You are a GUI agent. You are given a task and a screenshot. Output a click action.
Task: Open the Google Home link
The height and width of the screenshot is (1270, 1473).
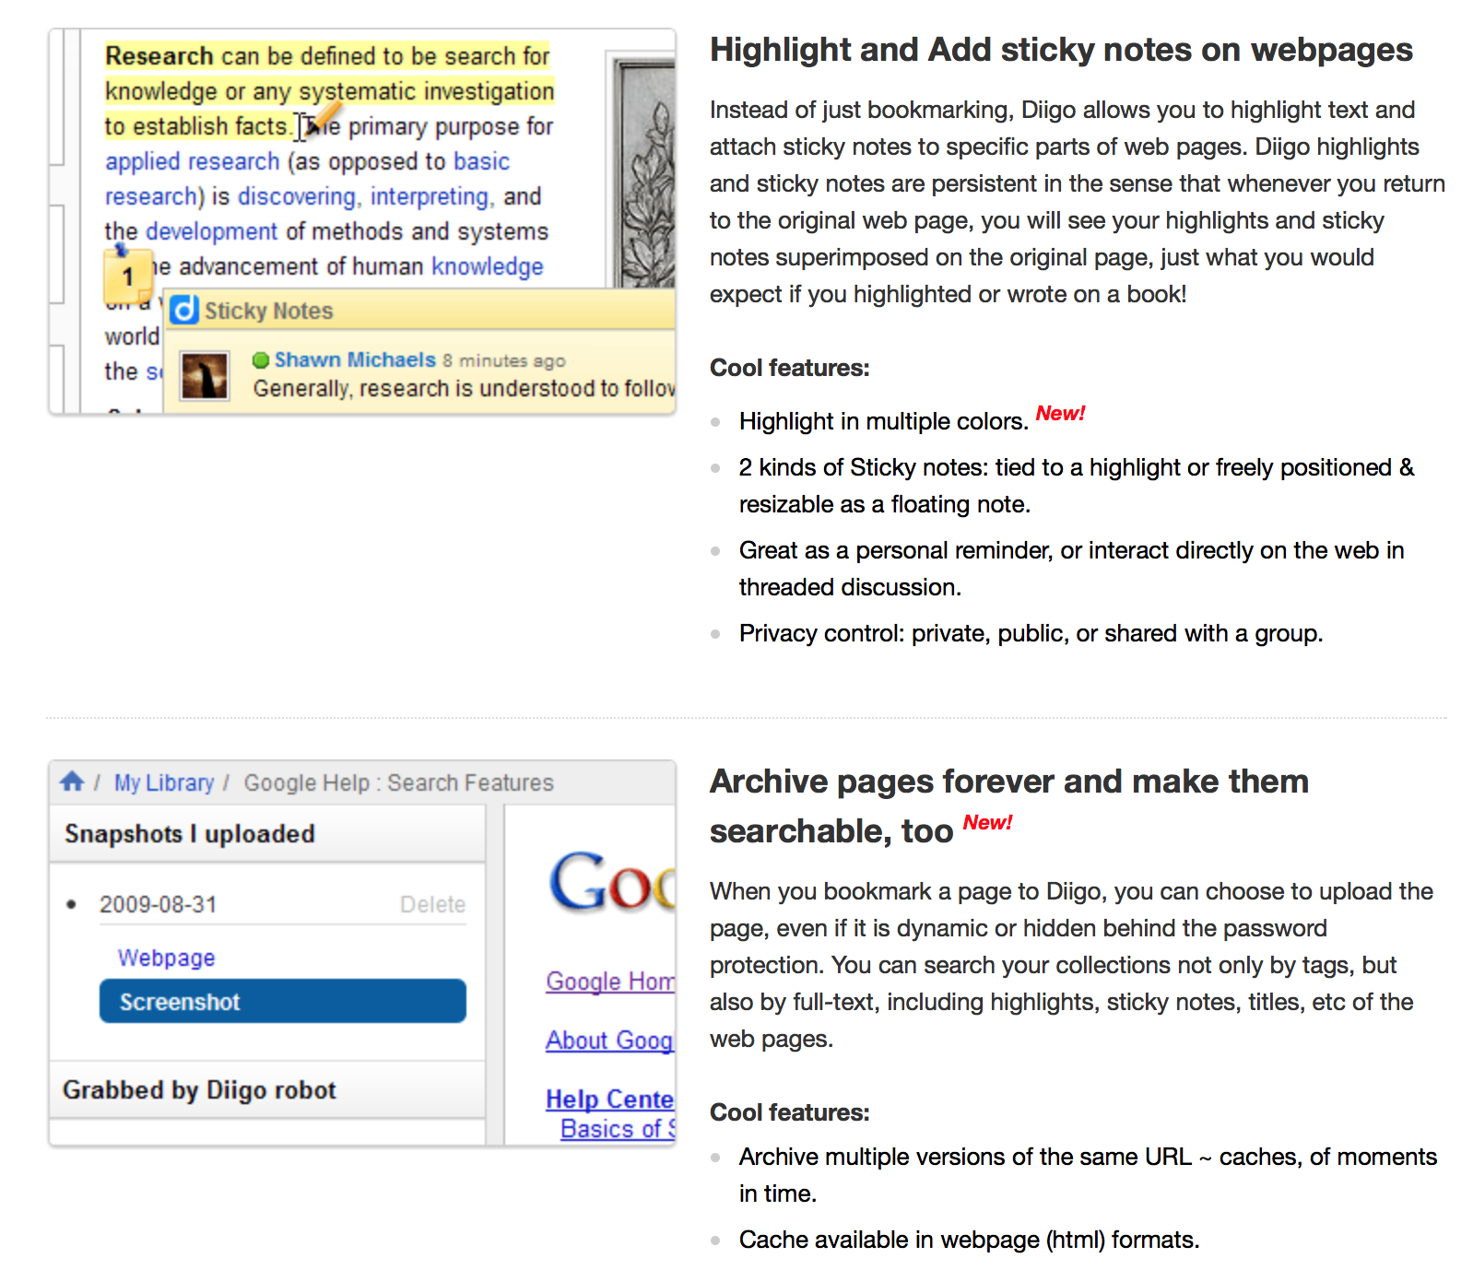click(x=610, y=981)
